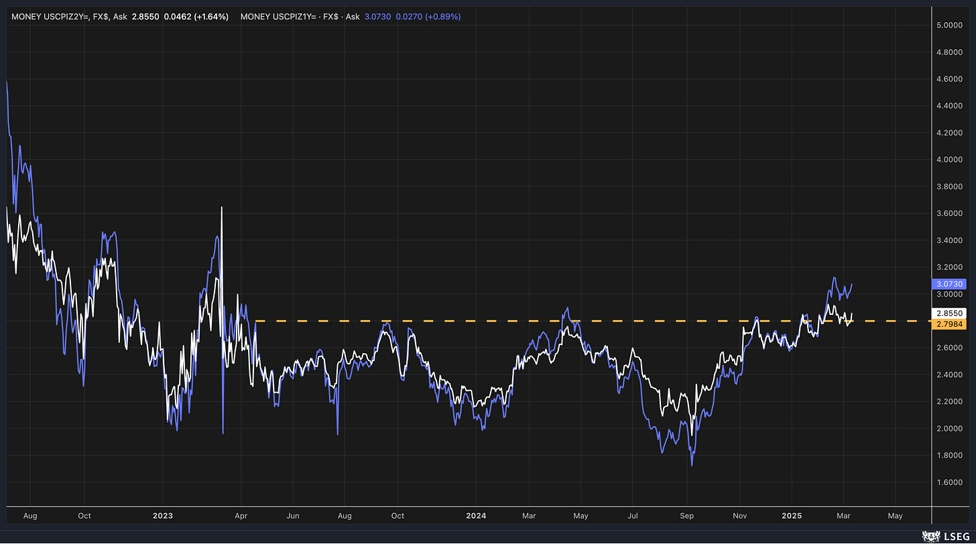The width and height of the screenshot is (976, 544).
Task: Click the Sep label on time axis
Action: coord(686,516)
